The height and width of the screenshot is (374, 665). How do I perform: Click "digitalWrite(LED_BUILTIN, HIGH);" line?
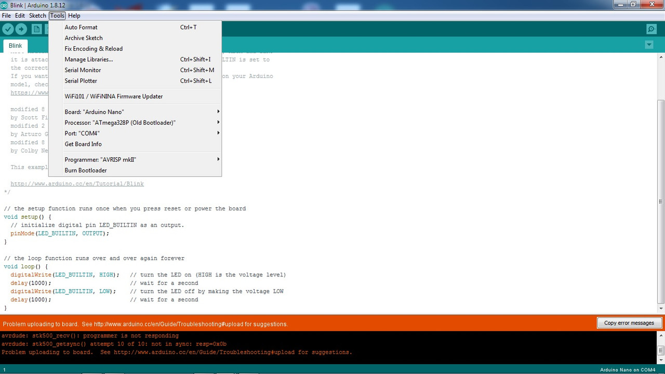[65, 275]
